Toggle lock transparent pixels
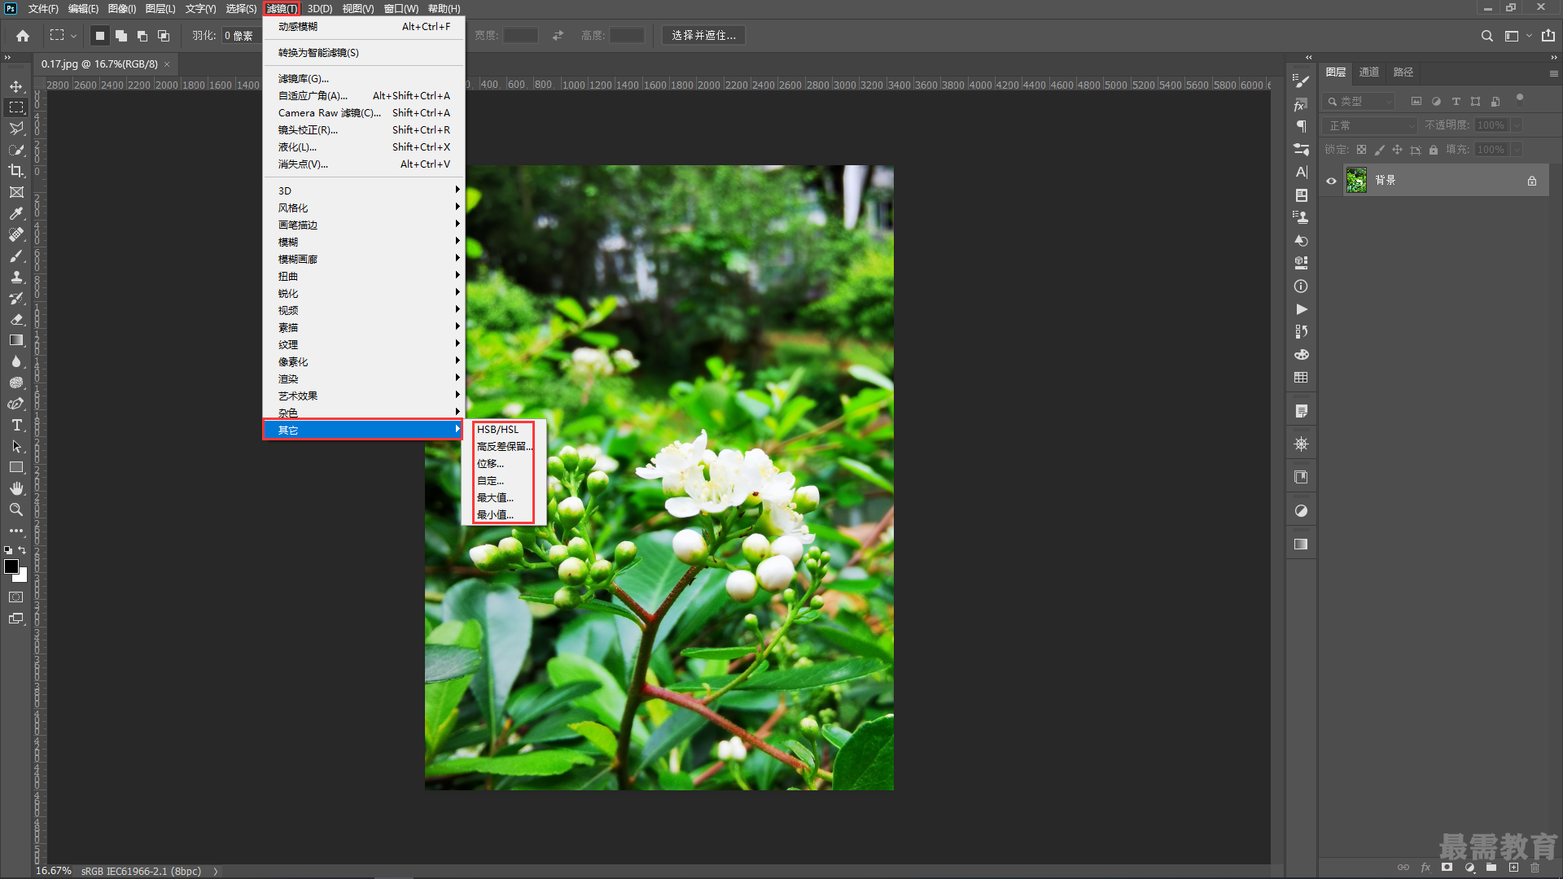The height and width of the screenshot is (879, 1563). (x=1361, y=150)
